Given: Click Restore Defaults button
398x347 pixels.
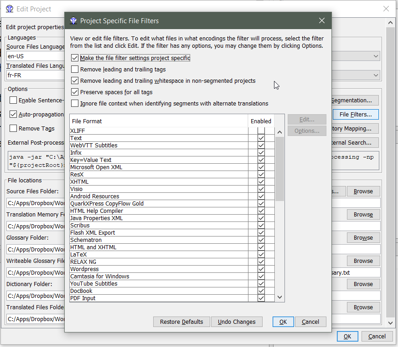Looking at the screenshot, I should click(x=181, y=322).
